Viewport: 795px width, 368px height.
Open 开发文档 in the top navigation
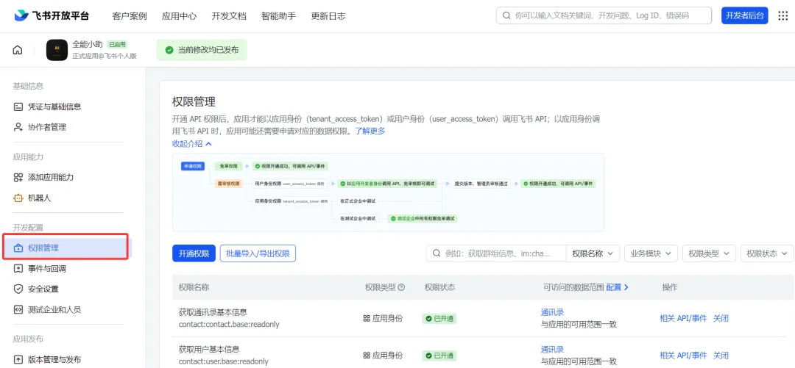(x=229, y=16)
